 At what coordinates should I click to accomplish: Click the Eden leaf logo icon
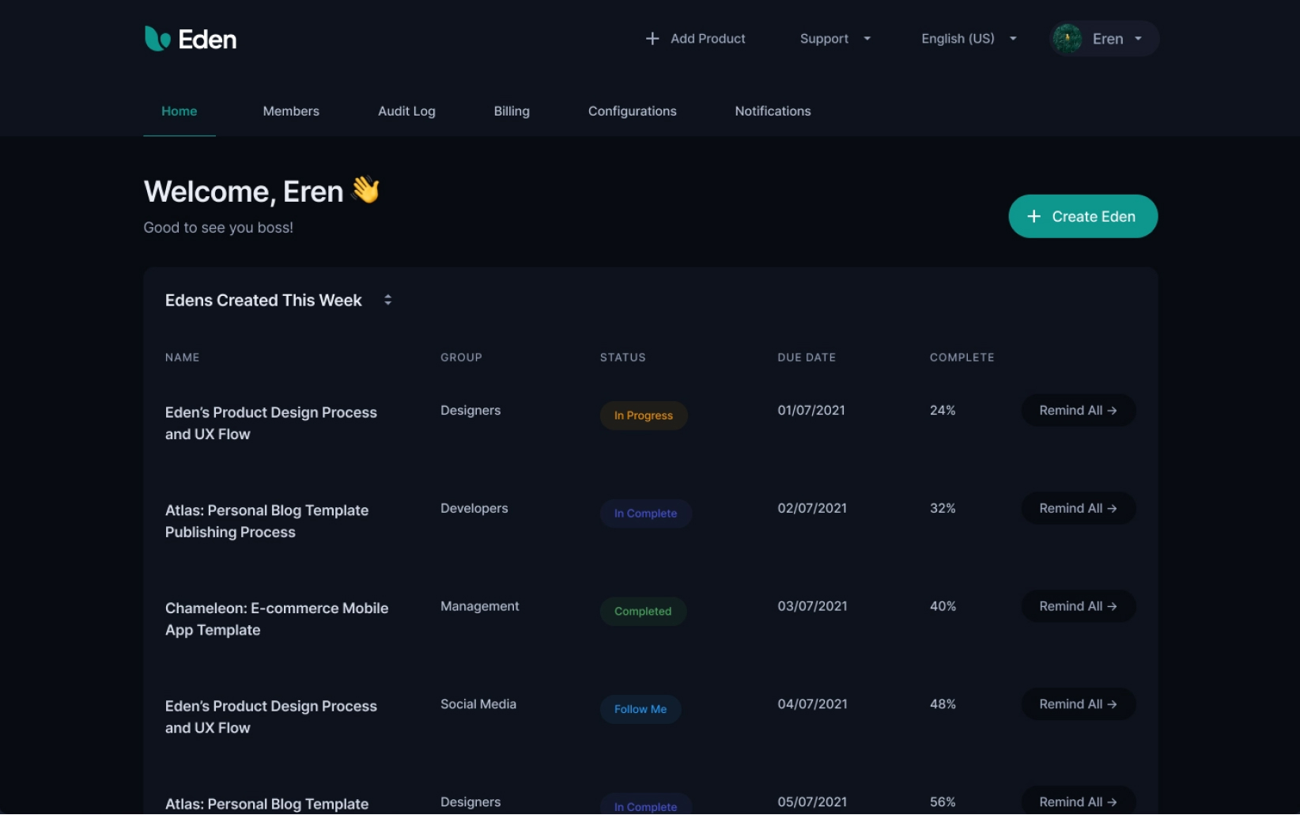point(157,39)
